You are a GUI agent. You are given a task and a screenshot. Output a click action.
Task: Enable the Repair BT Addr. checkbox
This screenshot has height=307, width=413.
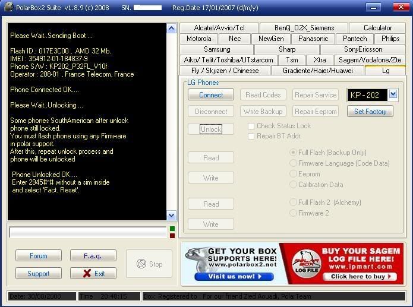(251, 136)
